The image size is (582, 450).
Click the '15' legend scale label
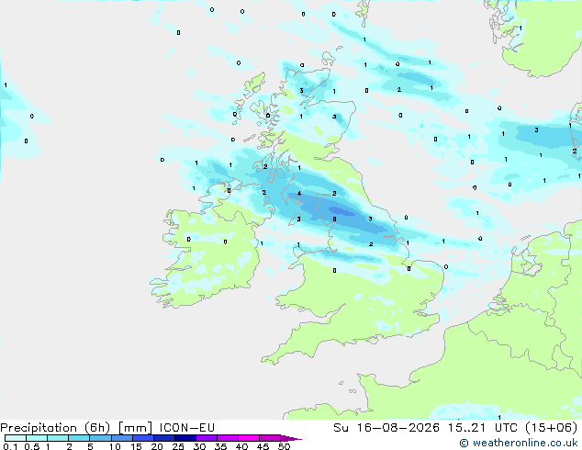point(136,446)
